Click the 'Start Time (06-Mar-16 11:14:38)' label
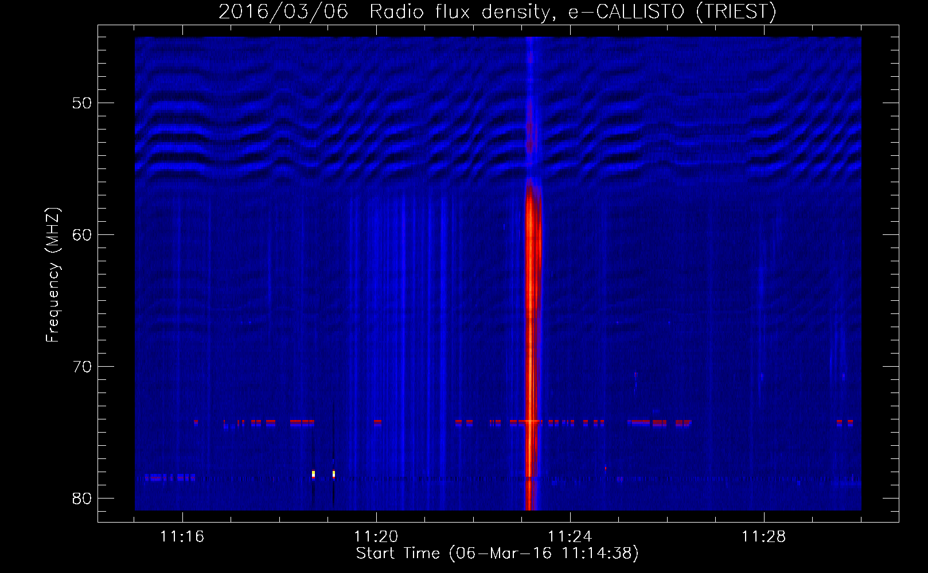928x573 pixels. pyautogui.click(x=497, y=554)
